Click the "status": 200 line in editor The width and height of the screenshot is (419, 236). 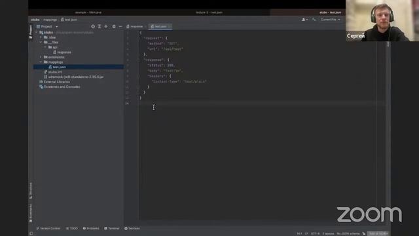pyautogui.click(x=161, y=66)
